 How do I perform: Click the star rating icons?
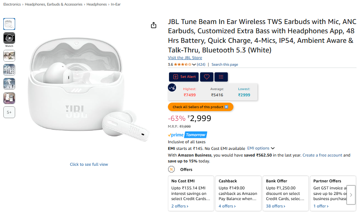[183, 65]
